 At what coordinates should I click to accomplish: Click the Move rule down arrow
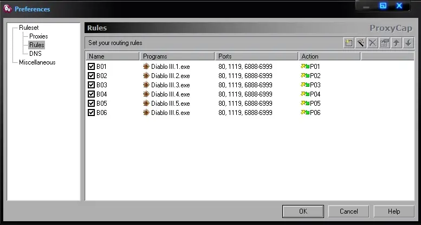[x=409, y=43]
